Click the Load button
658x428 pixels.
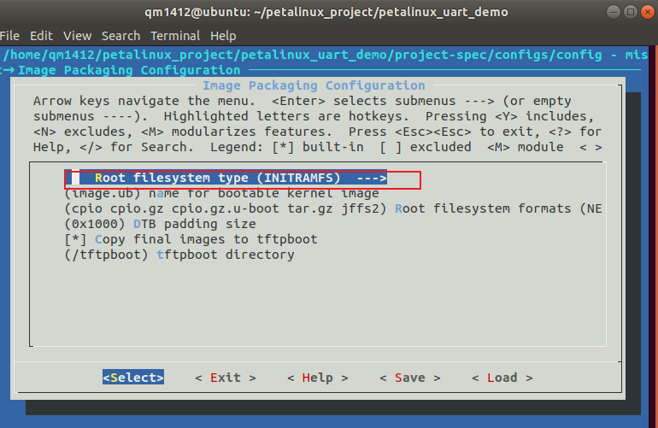point(502,378)
